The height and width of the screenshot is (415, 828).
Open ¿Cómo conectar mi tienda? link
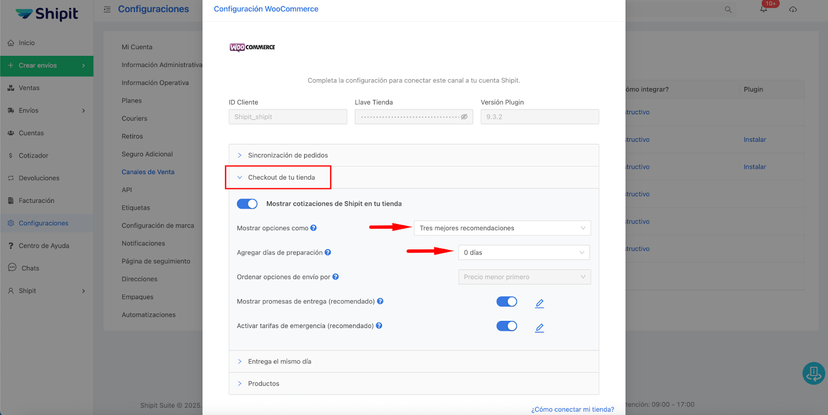point(572,409)
